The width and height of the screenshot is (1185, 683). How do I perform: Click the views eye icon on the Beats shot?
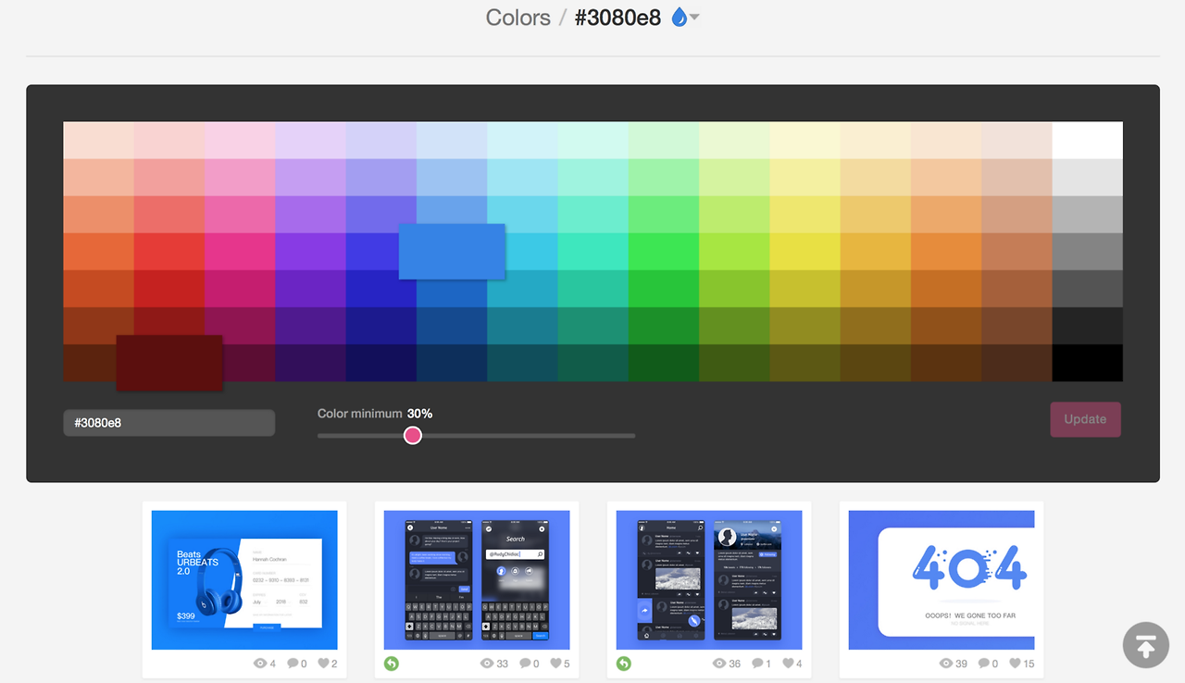tap(260, 664)
